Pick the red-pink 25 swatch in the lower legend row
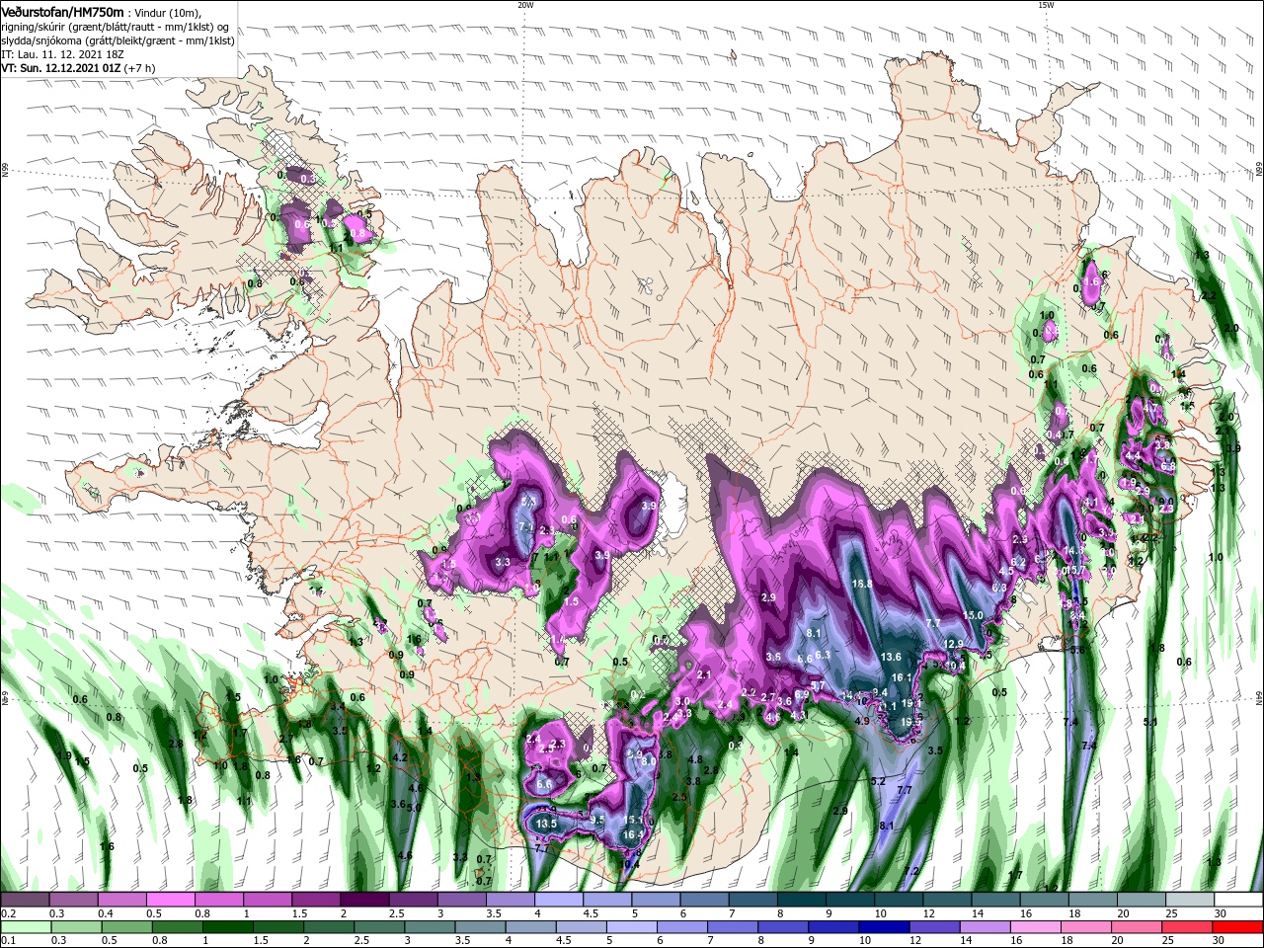1264x948 pixels. 1188,926
